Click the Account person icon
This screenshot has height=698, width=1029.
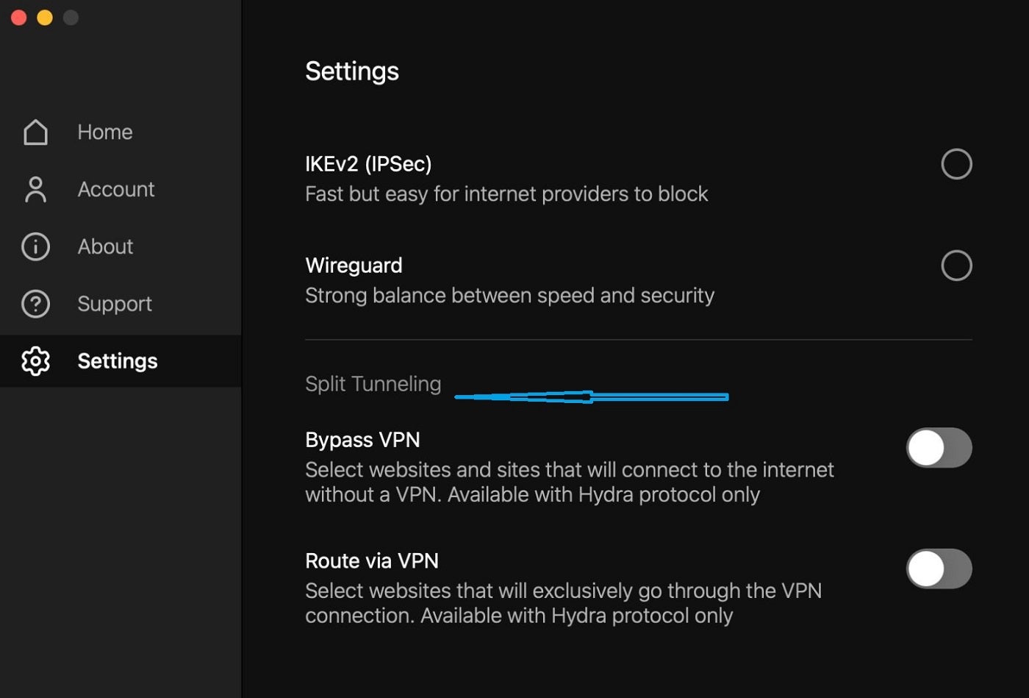pyautogui.click(x=35, y=190)
